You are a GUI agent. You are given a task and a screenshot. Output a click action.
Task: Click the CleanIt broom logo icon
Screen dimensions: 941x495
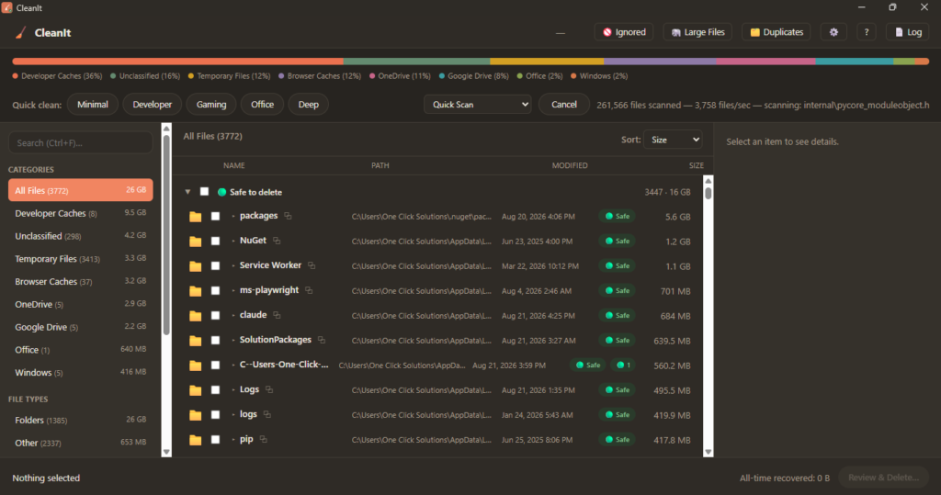point(21,32)
